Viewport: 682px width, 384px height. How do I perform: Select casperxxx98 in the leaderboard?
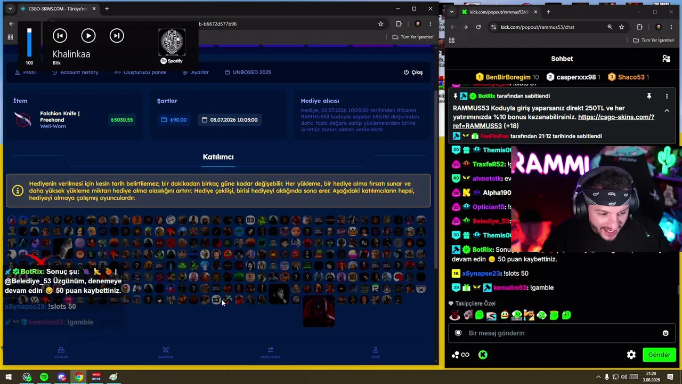[x=574, y=77]
